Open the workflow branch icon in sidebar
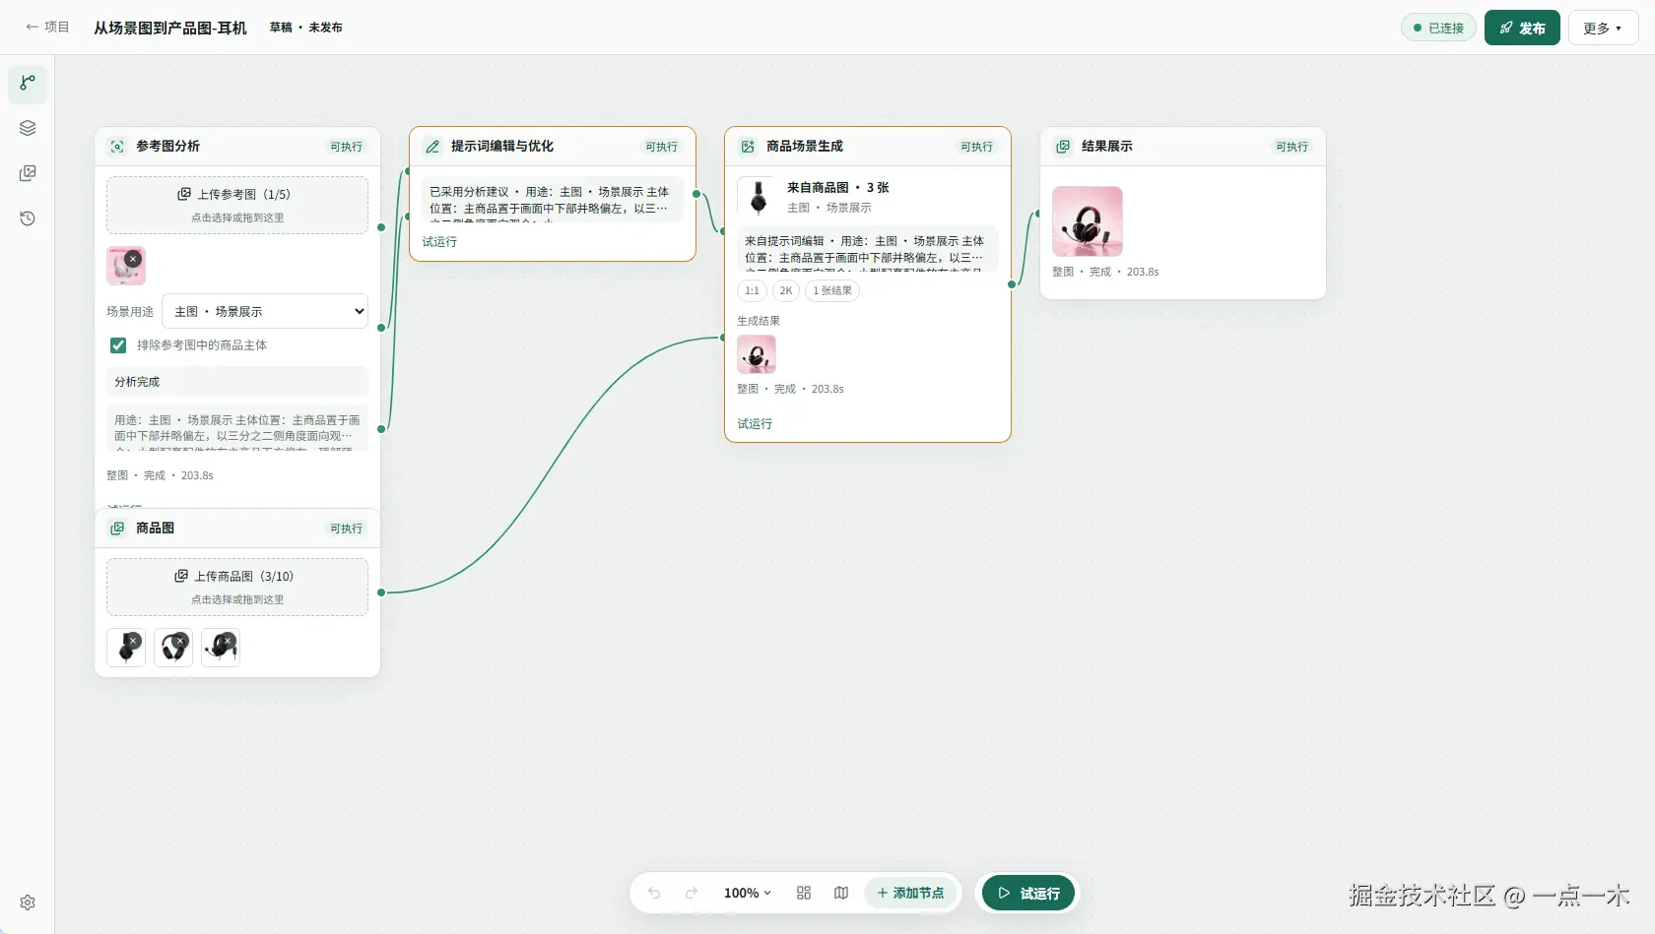 tap(28, 83)
